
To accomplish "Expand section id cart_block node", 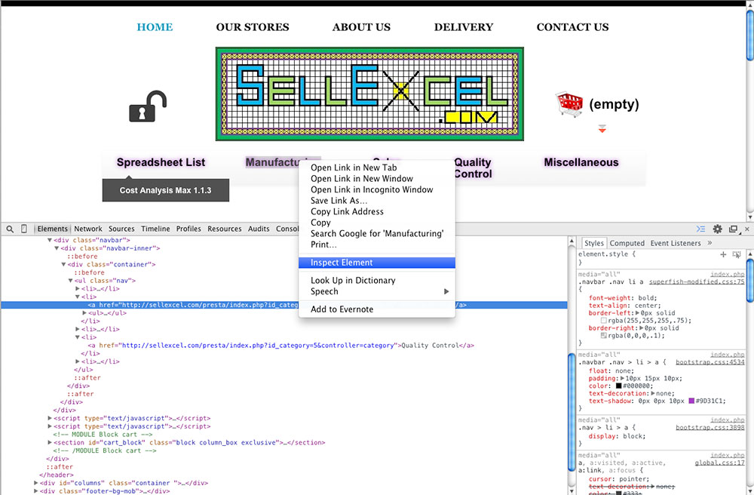I will point(50,443).
